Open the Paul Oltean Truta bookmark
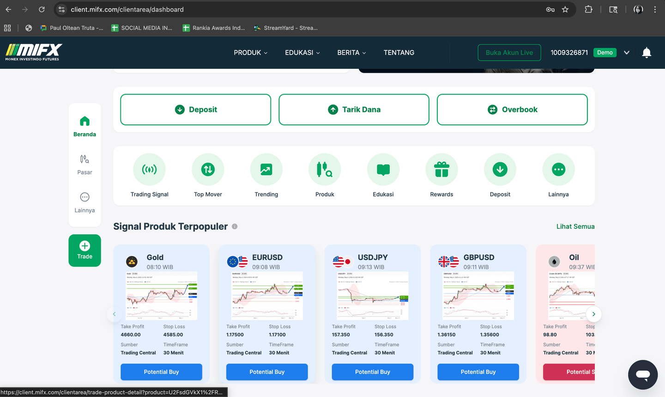This screenshot has width=665, height=397. coord(72,28)
